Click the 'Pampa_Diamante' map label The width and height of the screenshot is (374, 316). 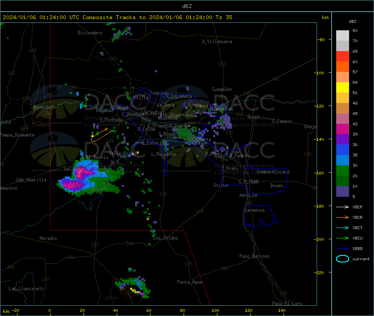(x=17, y=135)
